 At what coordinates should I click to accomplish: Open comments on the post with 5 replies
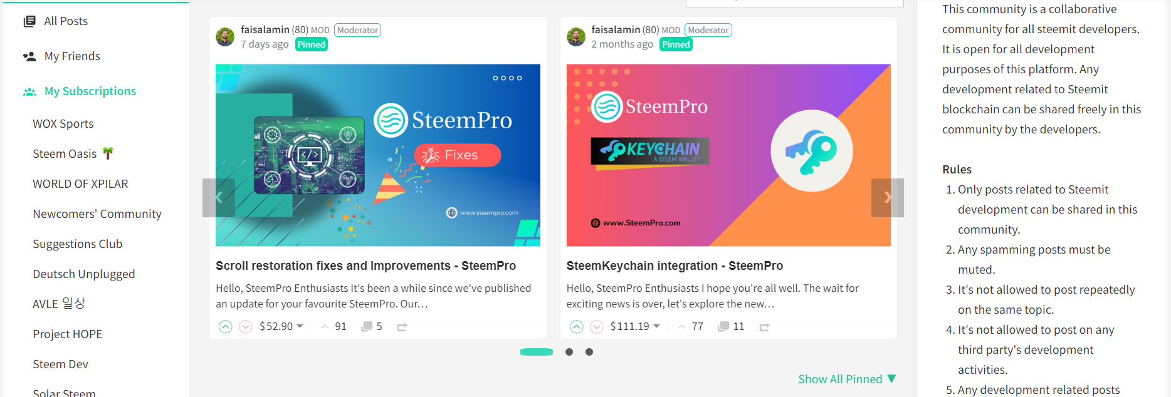tap(372, 326)
